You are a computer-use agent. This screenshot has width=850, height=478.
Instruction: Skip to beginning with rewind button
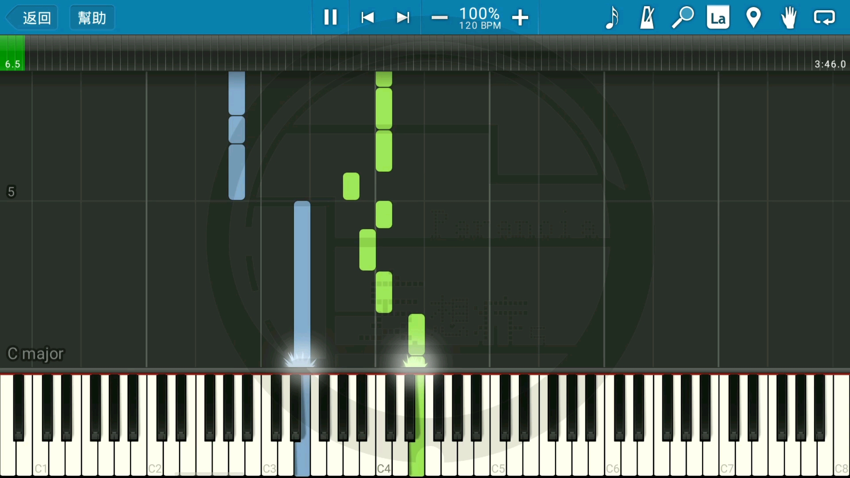[367, 17]
